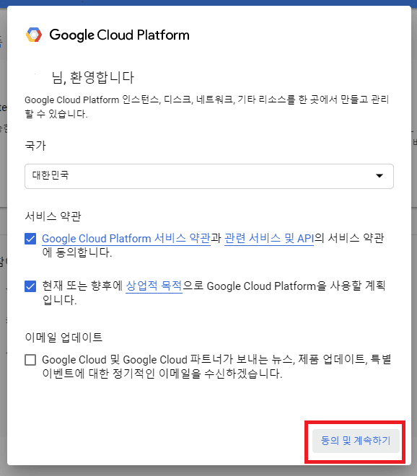Click the Google Cloud Platform hexagon logo
The height and width of the screenshot is (476, 417).
click(x=34, y=35)
